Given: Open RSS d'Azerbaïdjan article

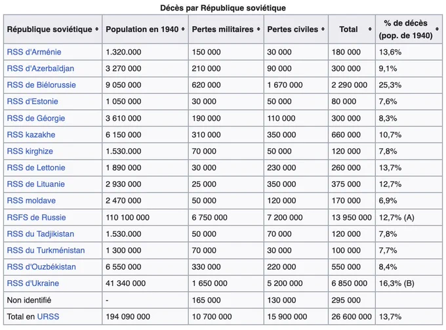Looking at the screenshot, I should click(x=41, y=69).
